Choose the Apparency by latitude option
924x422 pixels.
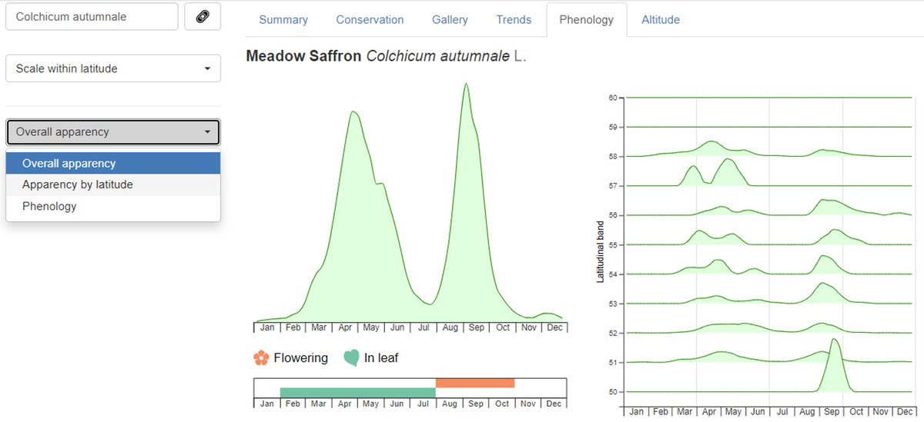(113, 184)
